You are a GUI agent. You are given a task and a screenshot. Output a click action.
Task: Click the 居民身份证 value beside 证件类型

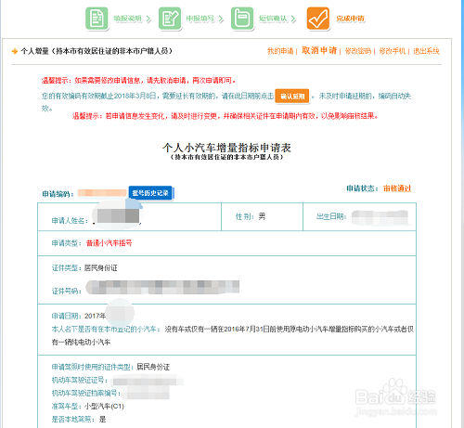pos(101,268)
